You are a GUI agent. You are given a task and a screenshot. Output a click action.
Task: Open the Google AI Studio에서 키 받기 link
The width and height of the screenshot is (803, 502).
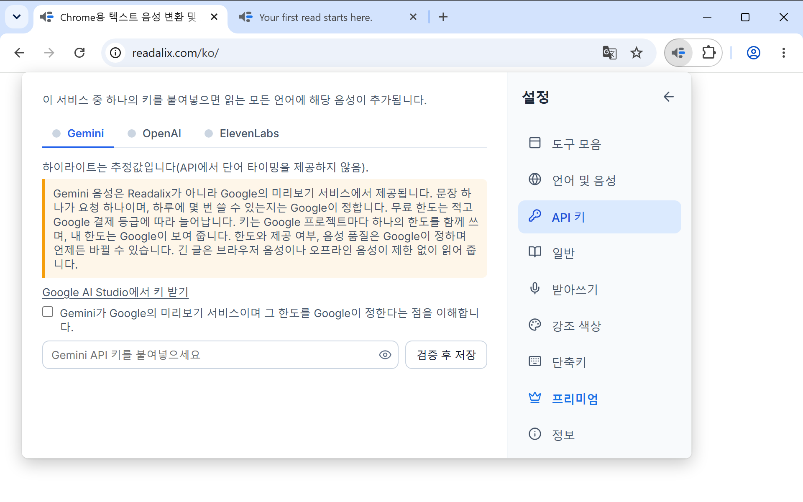115,292
